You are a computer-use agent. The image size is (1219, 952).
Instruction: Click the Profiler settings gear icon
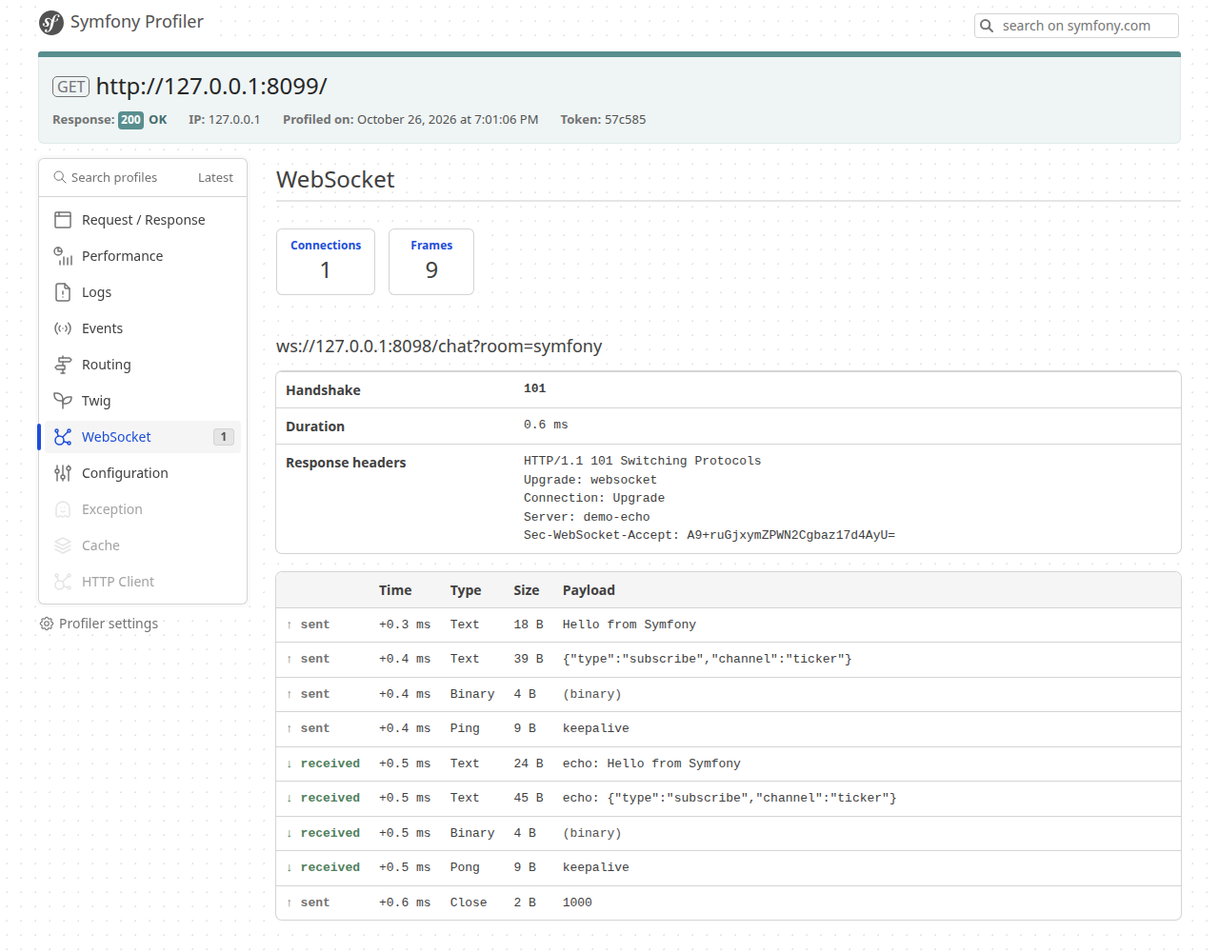tap(47, 624)
